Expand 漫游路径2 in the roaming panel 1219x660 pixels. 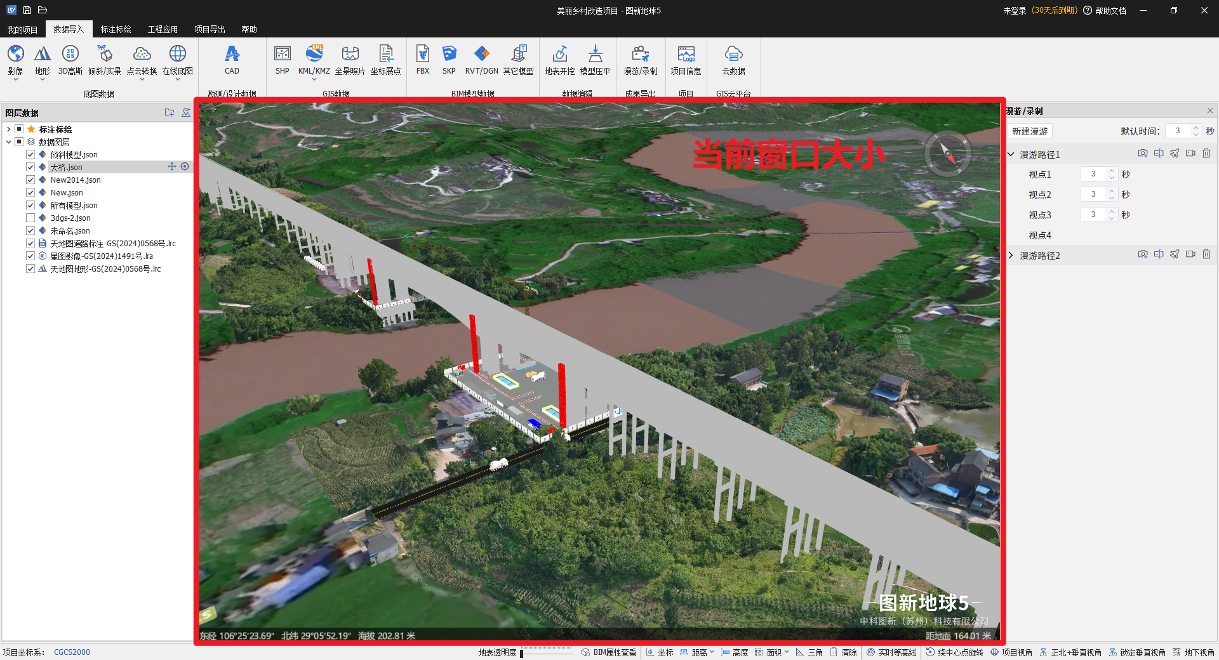(x=1011, y=255)
